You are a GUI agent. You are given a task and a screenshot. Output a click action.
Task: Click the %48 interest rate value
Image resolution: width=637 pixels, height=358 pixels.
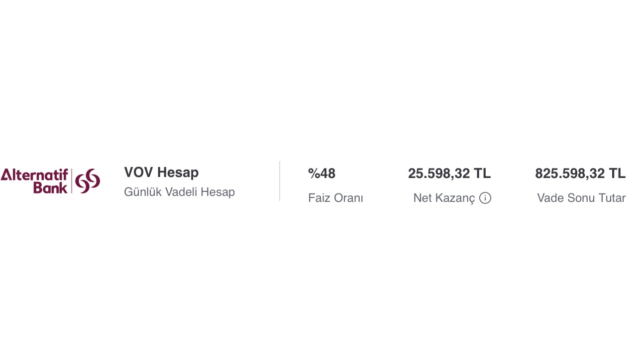pyautogui.click(x=321, y=174)
